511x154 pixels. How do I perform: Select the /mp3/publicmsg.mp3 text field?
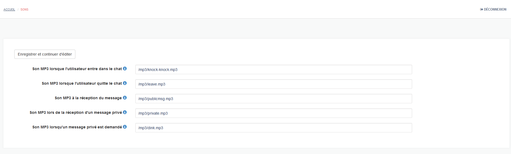coord(274,99)
